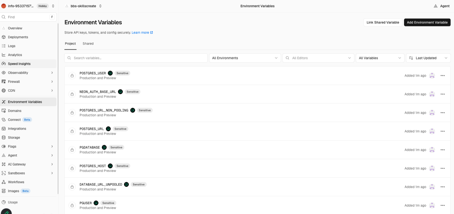Image resolution: width=454 pixels, height=214 pixels.
Task: Open Integrations in the sidebar
Action: [x=28, y=129]
